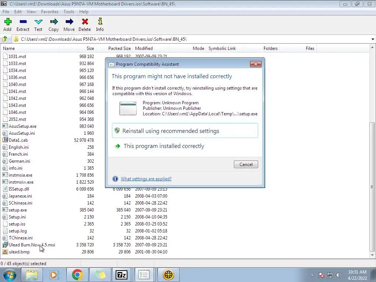
Task: Show hidden tray icons arrow
Action: [312, 275]
